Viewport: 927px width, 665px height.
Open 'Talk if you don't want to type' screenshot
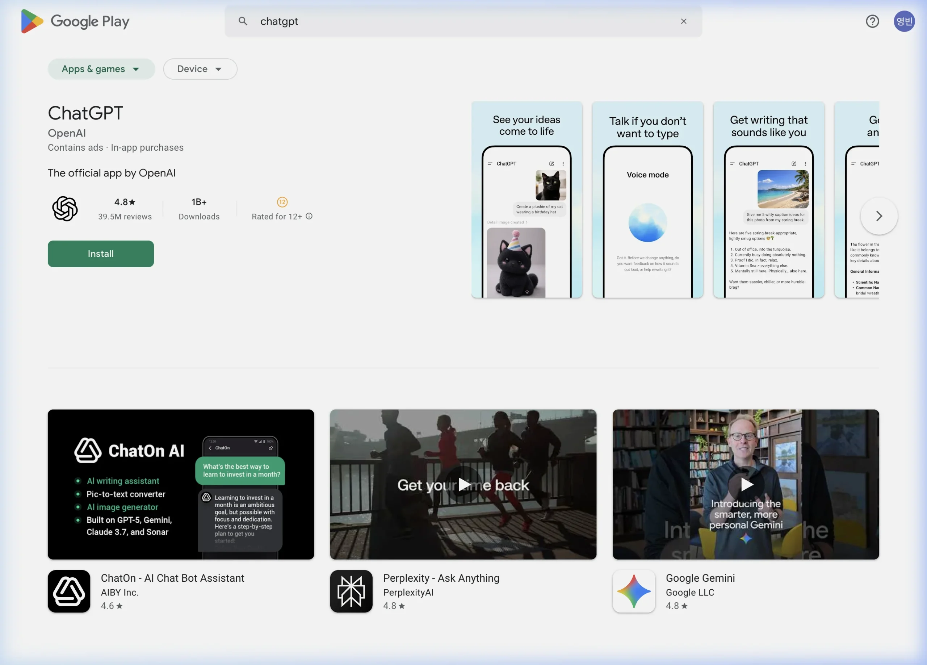click(647, 200)
